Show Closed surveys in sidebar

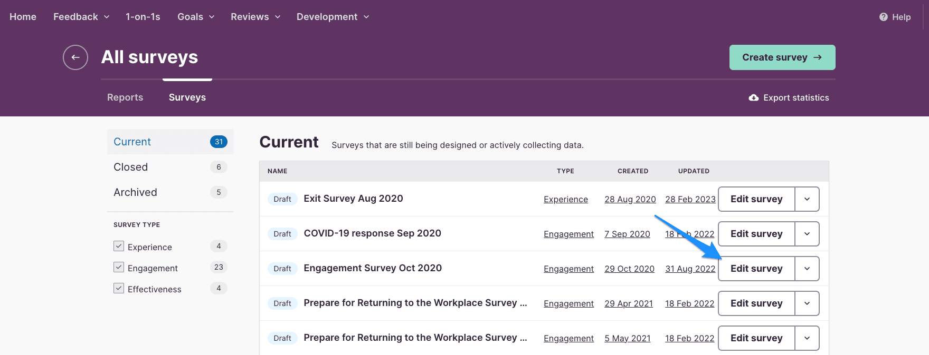pos(170,167)
